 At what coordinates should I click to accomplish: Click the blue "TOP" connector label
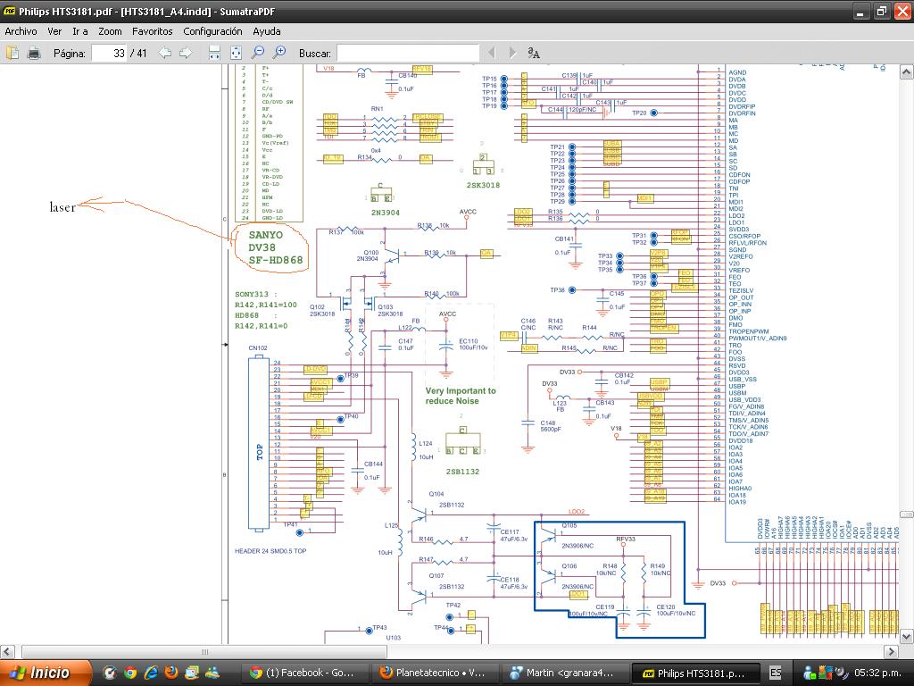click(260, 452)
